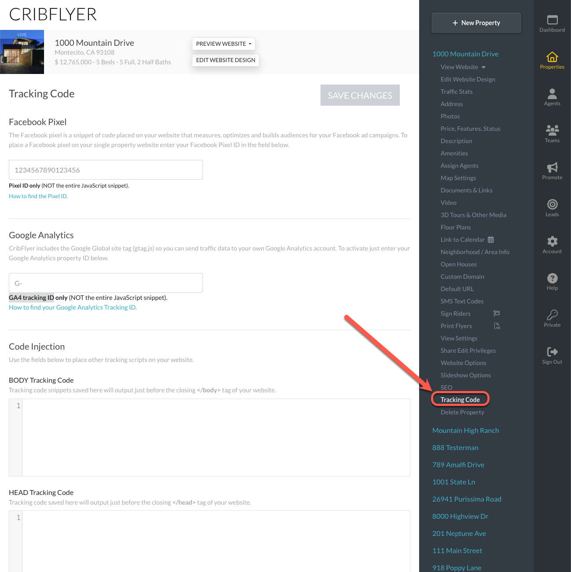Viewport: 571px width, 572px height.
Task: Click the plus New Property button
Action: pos(476,23)
